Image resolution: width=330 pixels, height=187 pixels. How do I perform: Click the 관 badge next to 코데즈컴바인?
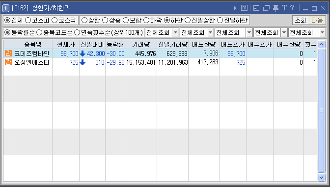click(8, 53)
